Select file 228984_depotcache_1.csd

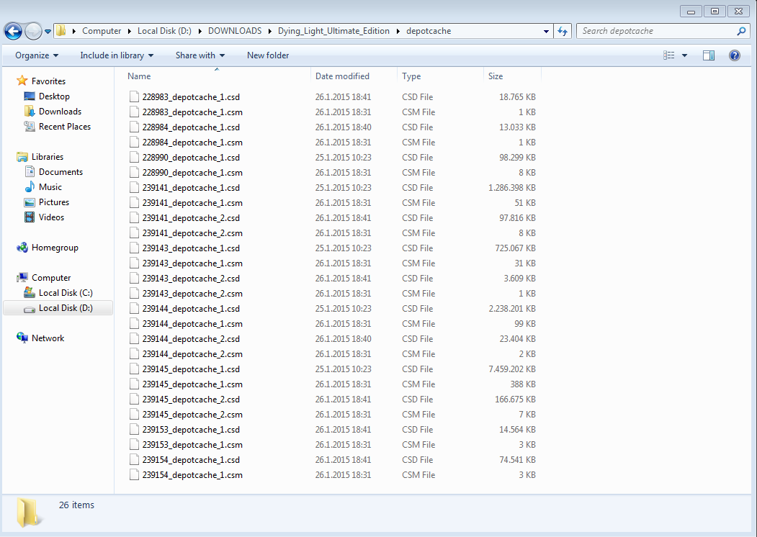pyautogui.click(x=191, y=127)
